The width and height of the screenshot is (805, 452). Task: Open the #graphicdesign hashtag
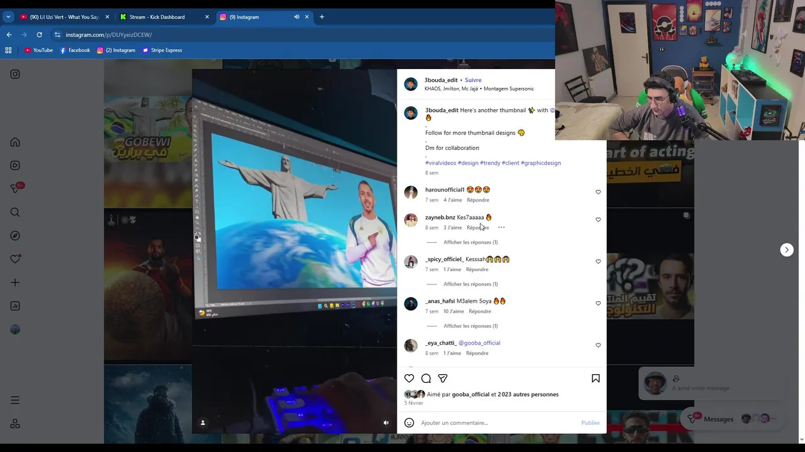pos(541,163)
